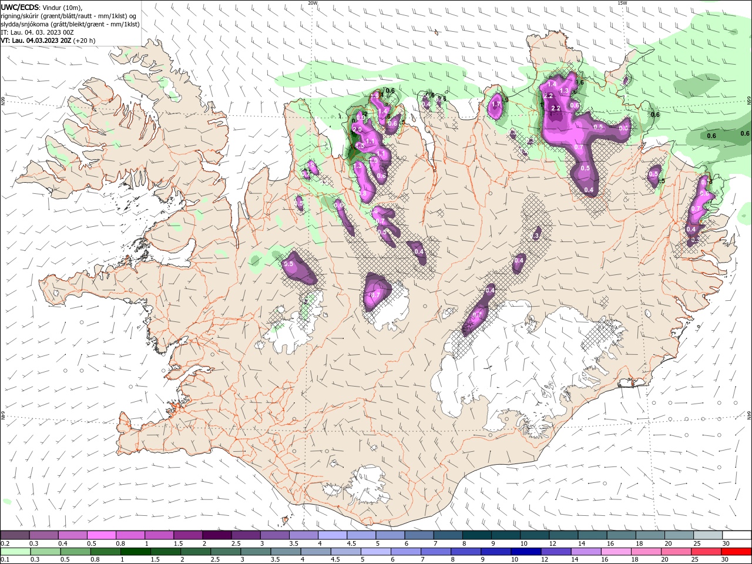Click the upper legend swatch labeled 14
752x564 pixels.
pyautogui.click(x=592, y=535)
